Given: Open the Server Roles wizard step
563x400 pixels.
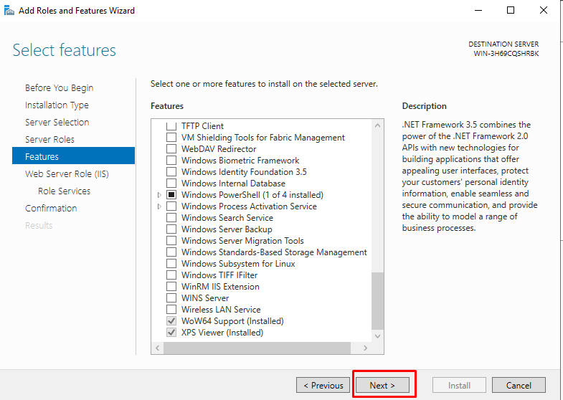Looking at the screenshot, I should 50,140.
